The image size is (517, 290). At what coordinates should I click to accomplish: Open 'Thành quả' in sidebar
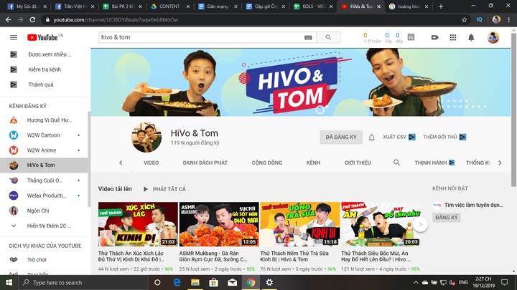(45, 84)
